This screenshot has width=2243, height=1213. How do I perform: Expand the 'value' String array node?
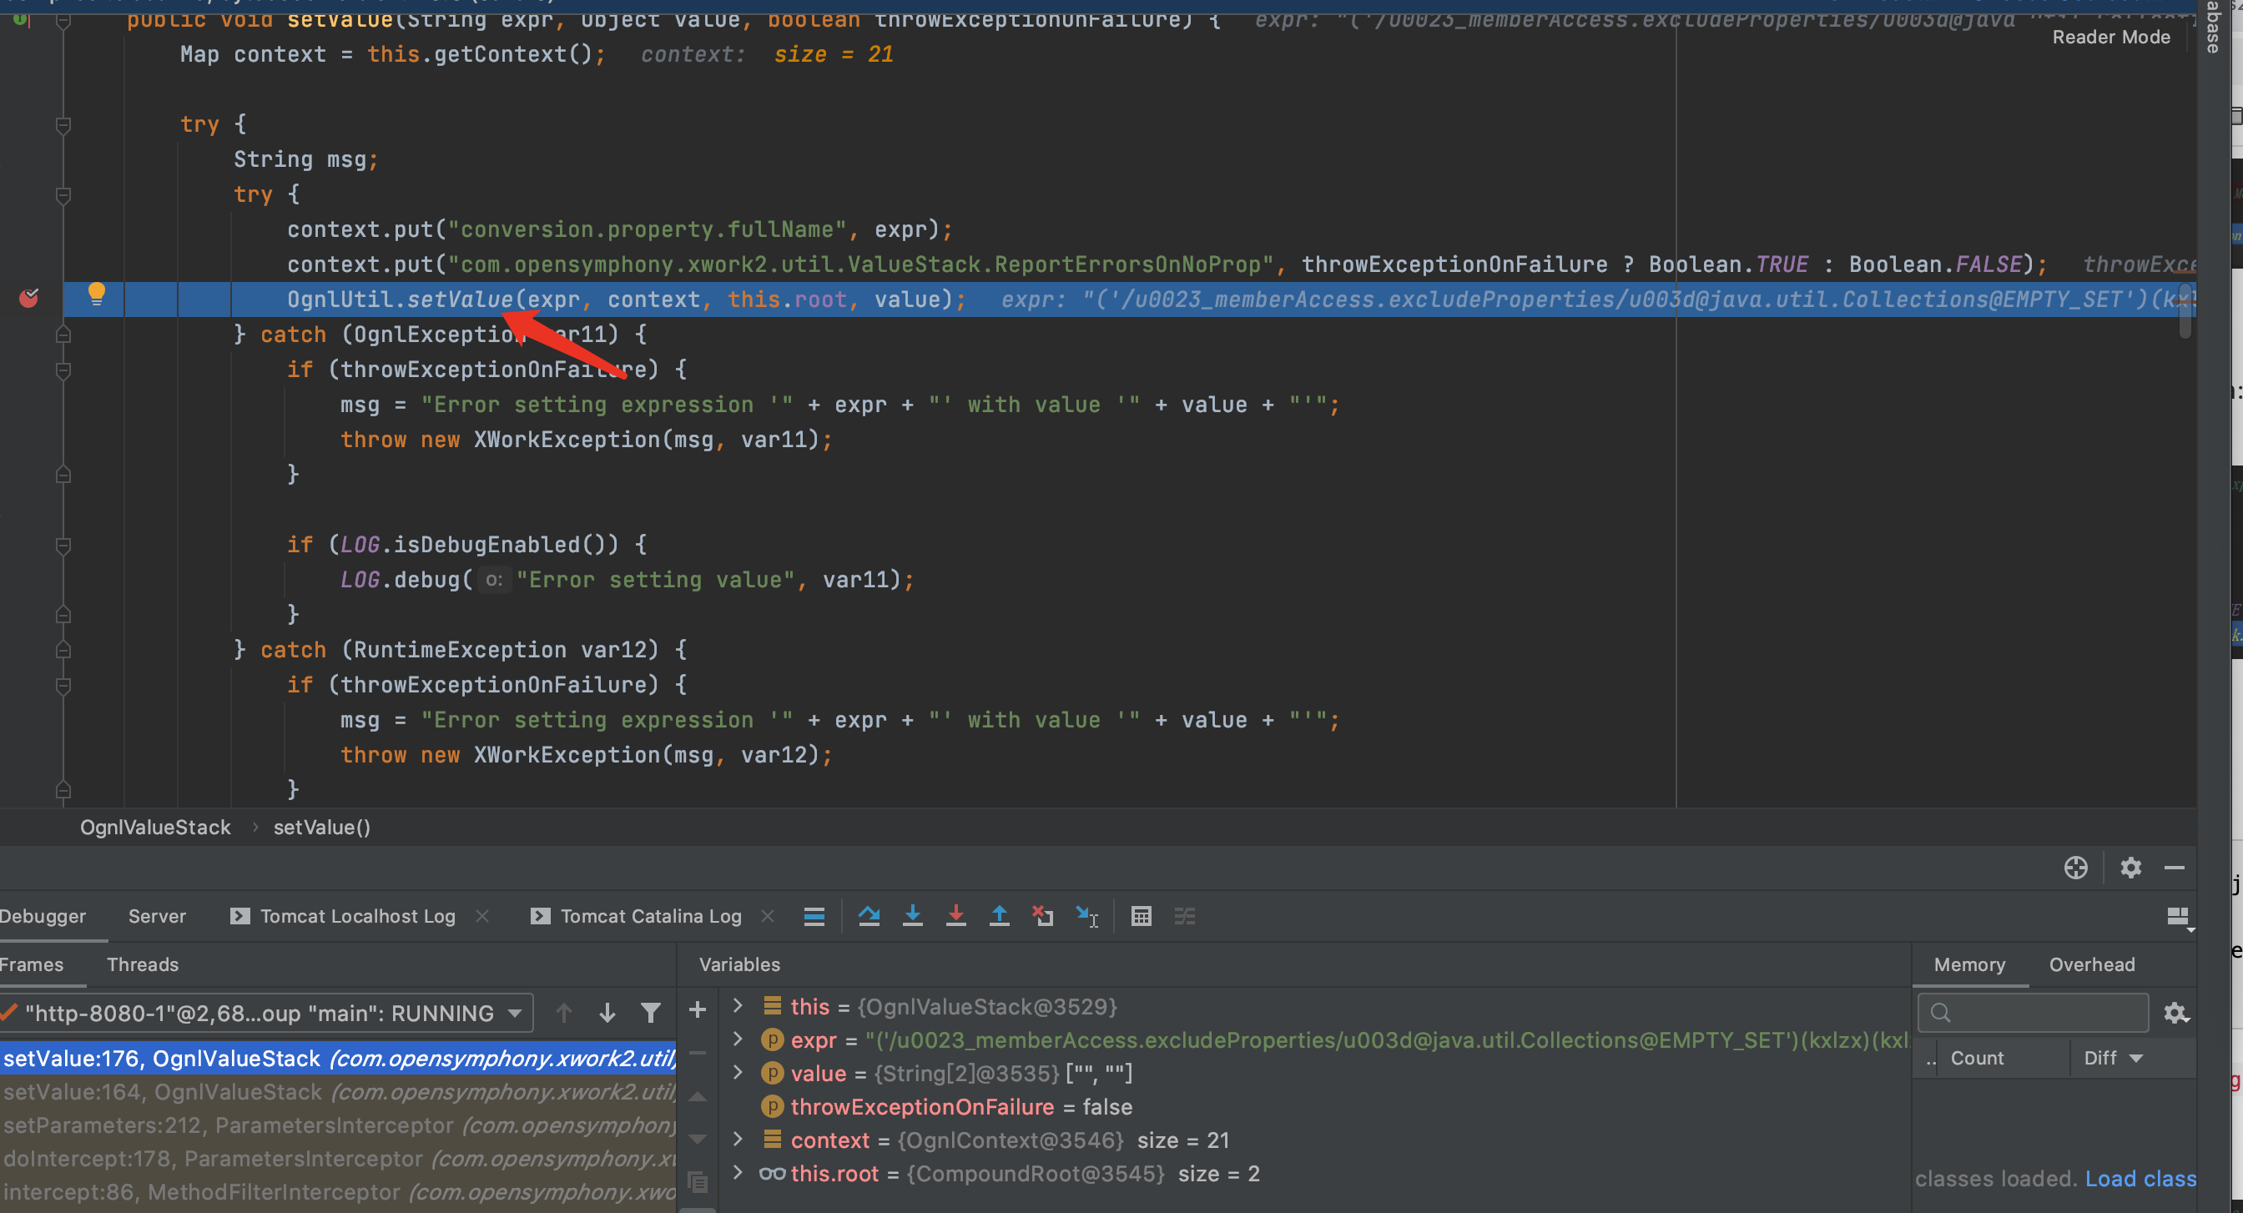[738, 1073]
